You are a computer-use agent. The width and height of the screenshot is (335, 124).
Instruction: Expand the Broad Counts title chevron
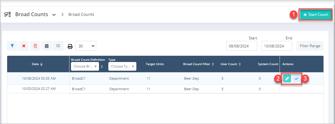click(54, 15)
